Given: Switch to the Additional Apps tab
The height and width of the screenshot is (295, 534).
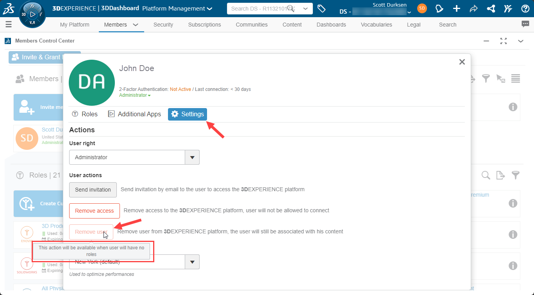Looking at the screenshot, I should pos(134,114).
